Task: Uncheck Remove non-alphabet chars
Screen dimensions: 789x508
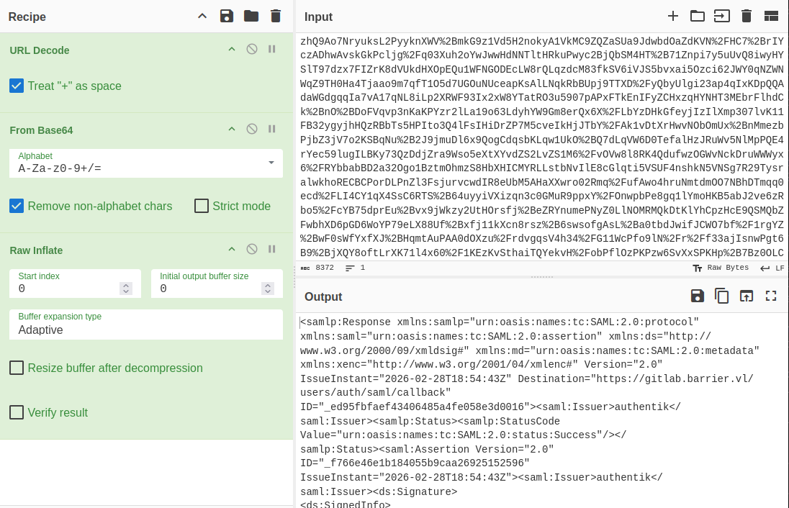Action: click(x=17, y=207)
